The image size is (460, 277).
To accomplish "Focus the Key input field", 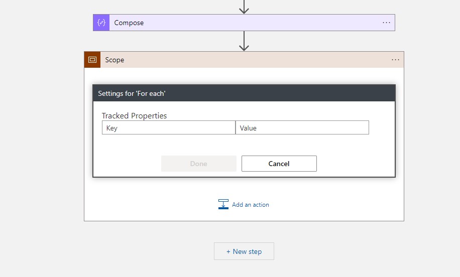I will pos(168,128).
